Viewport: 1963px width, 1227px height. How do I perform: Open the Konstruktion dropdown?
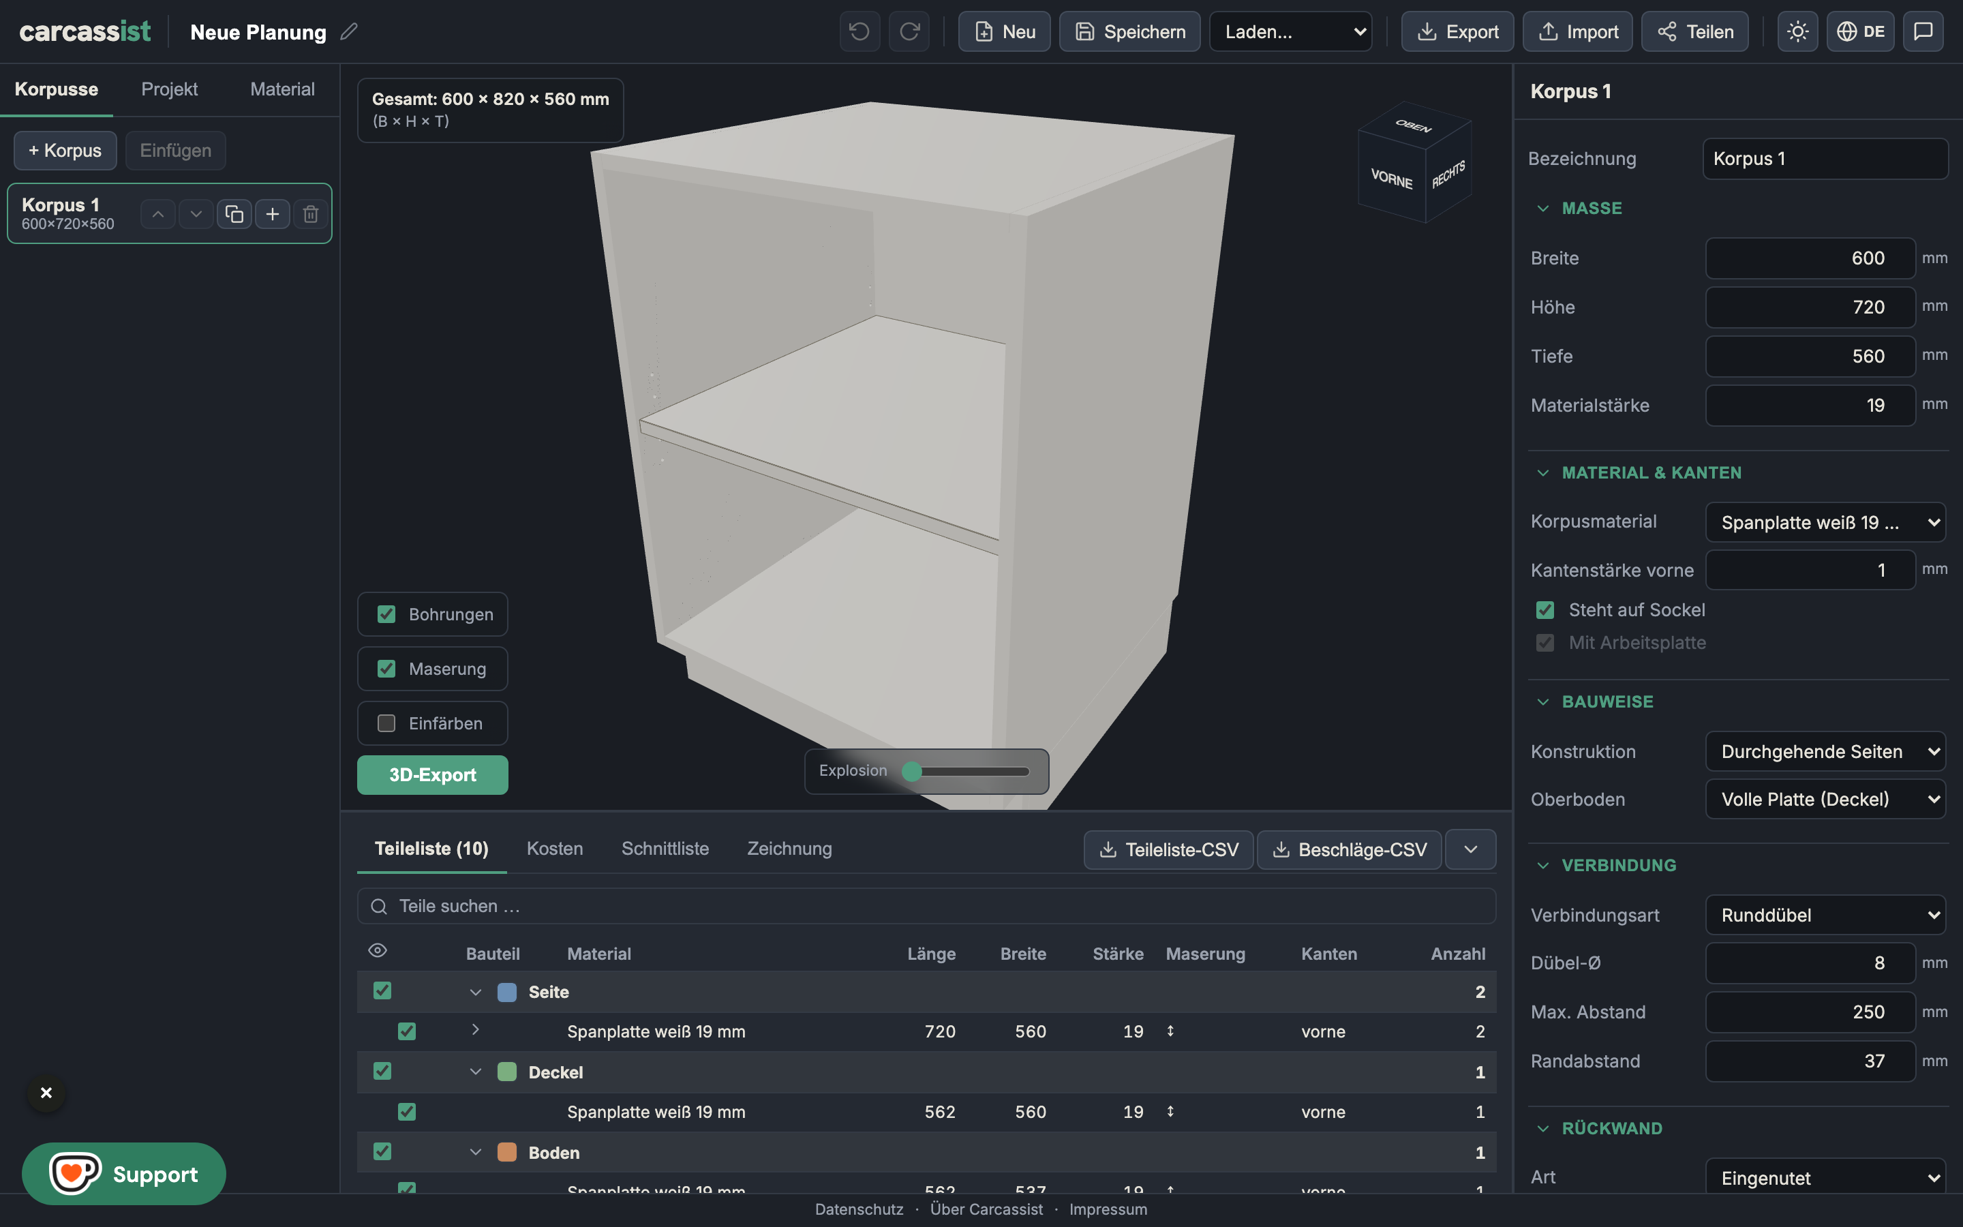coord(1826,751)
